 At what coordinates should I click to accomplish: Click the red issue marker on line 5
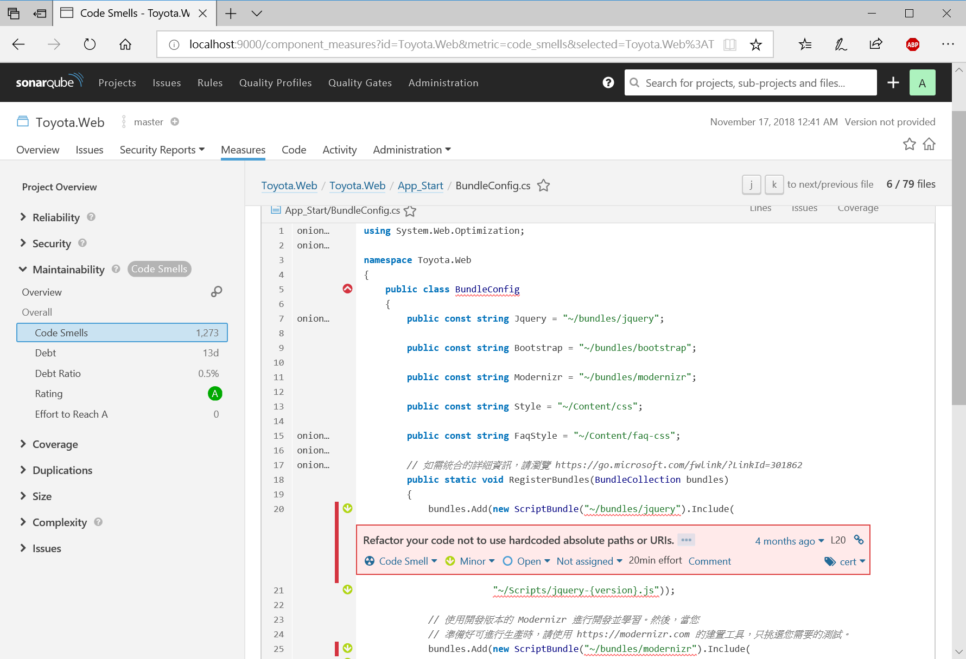coord(347,289)
